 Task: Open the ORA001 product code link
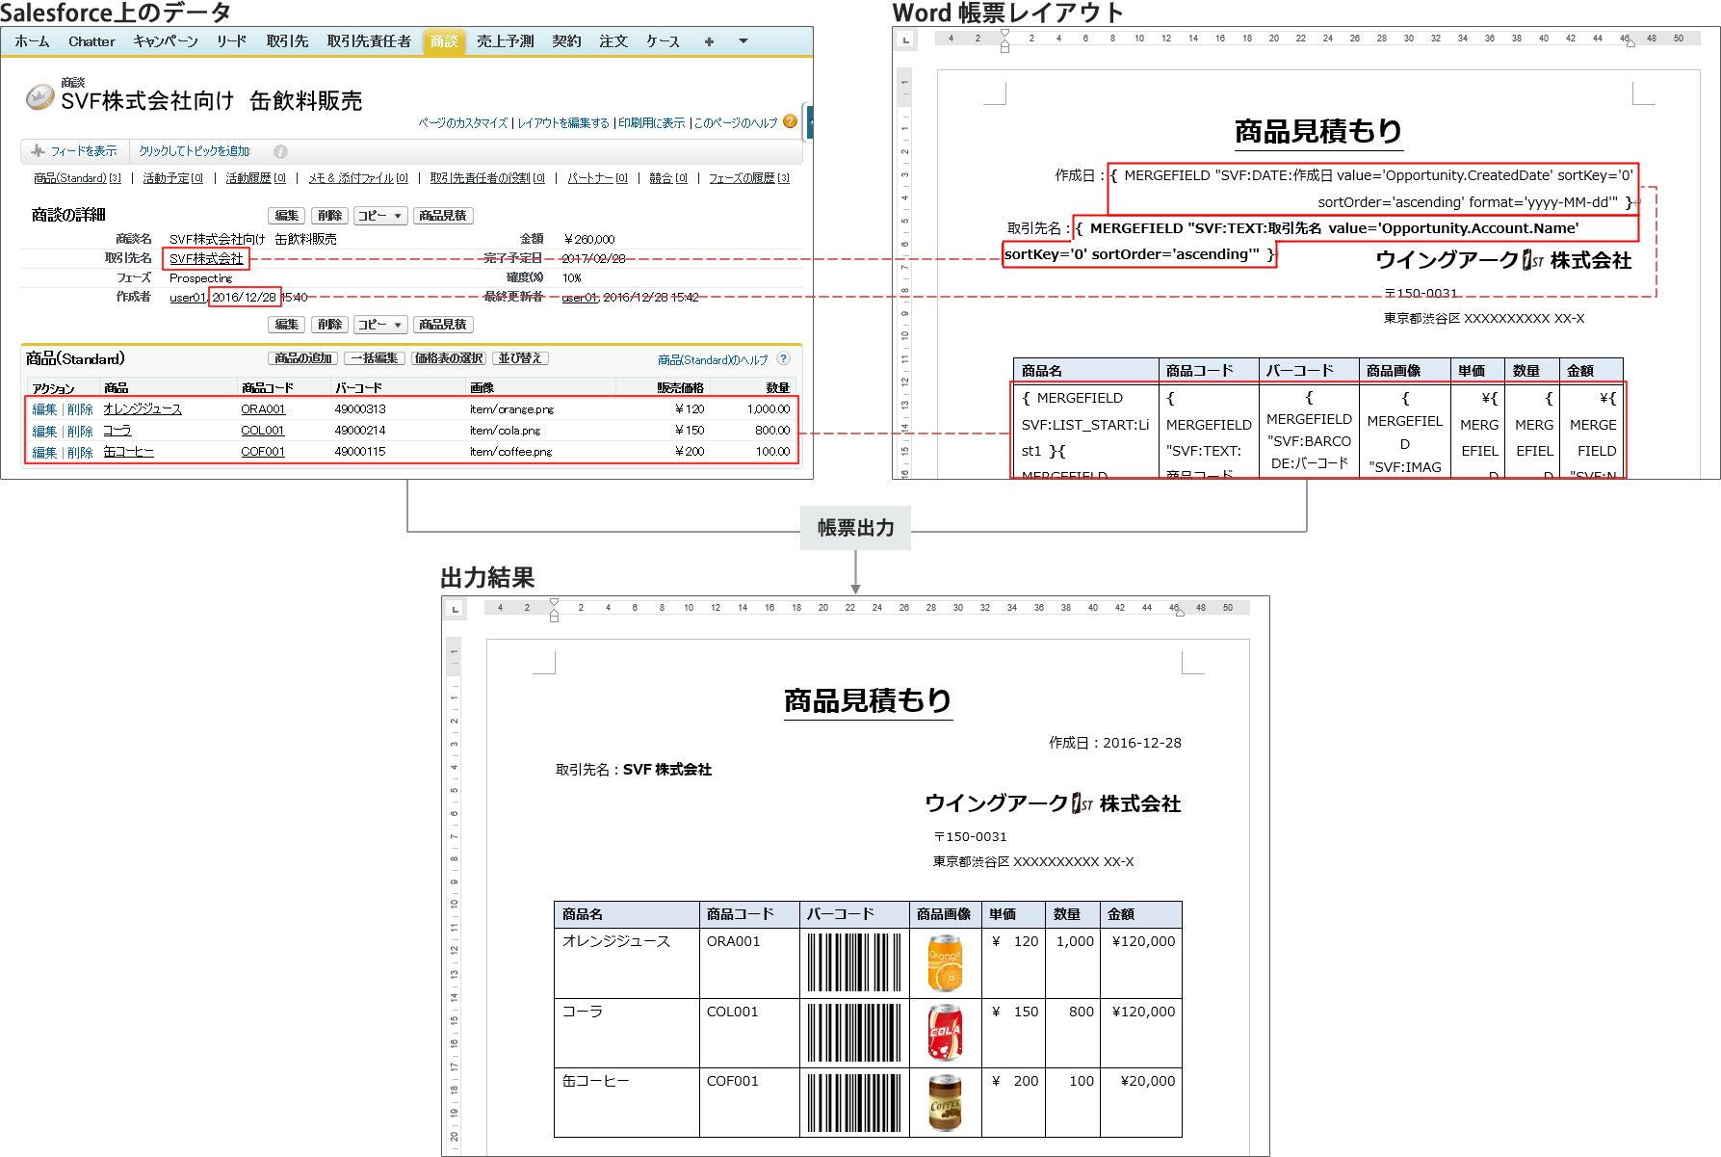263,409
